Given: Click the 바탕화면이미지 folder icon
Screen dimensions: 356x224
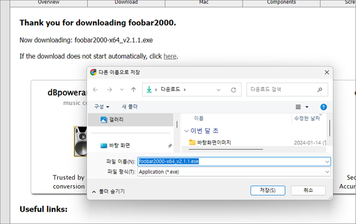Looking at the screenshot, I should click(192, 142).
